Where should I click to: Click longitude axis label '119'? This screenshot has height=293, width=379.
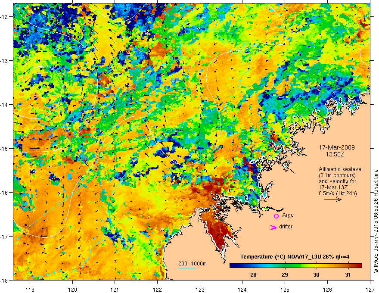(x=30, y=290)
